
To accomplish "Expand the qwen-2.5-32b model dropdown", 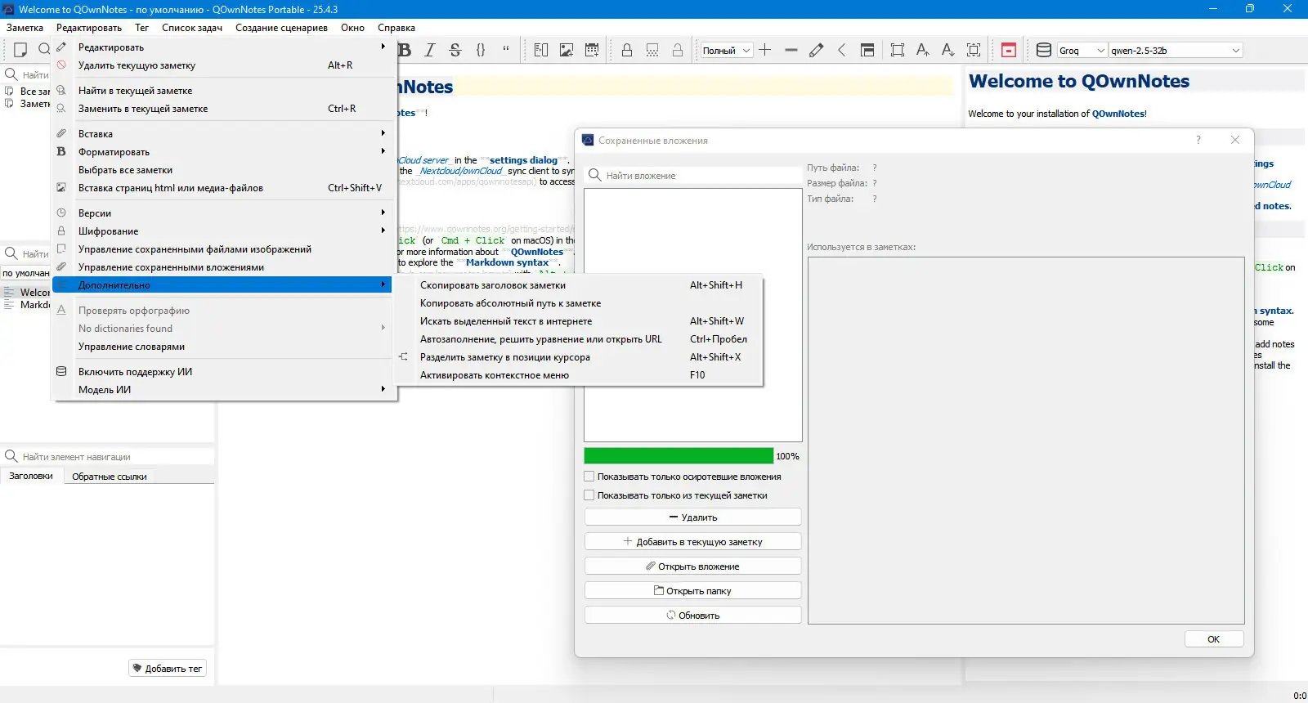I will 1176,51.
